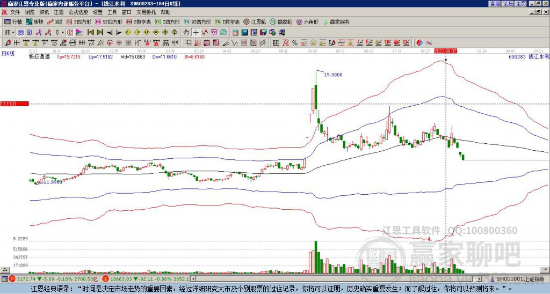Jump to first bar icon
The image size is (550, 294).
(x=90, y=33)
